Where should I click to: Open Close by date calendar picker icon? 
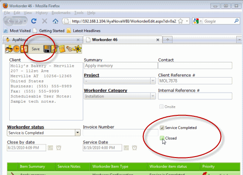click(50, 148)
